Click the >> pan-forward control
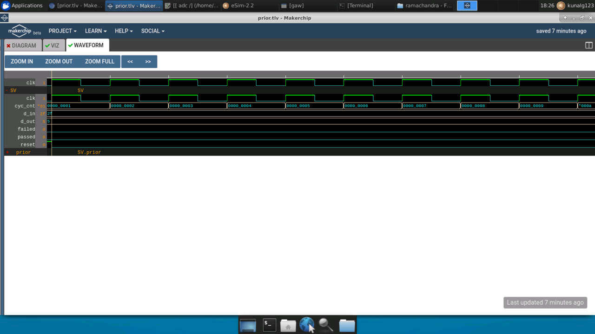This screenshot has width=595, height=334. point(148,61)
